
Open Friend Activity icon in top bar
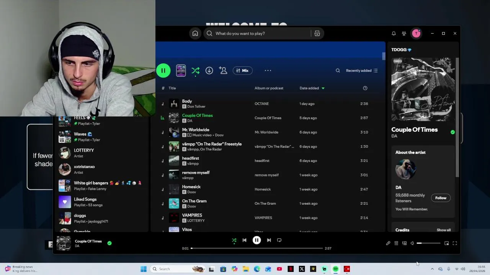(404, 34)
